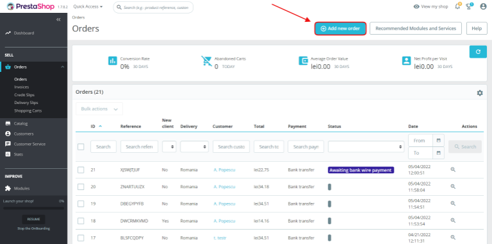Open the Quick Access dropdown
Image resolution: width=492 pixels, height=244 pixels.
point(88,6)
